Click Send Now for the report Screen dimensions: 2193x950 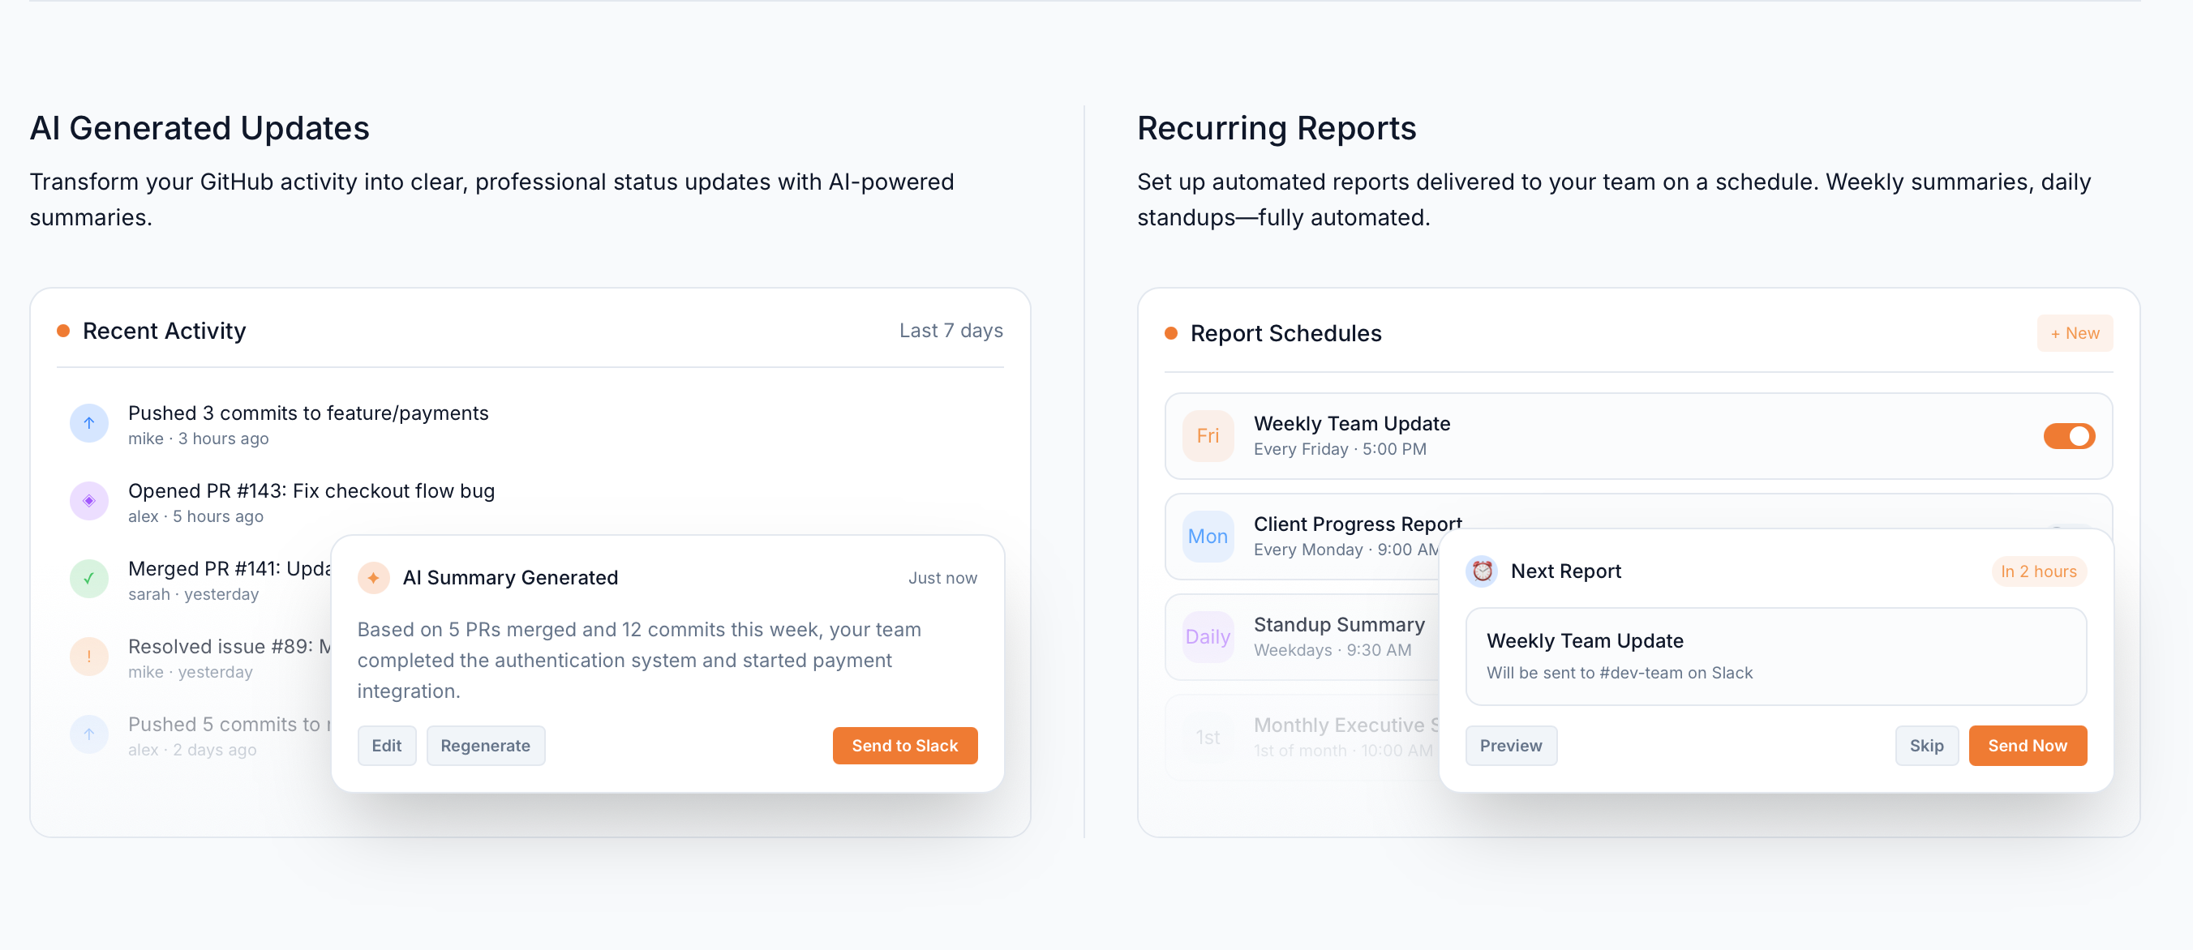point(2027,746)
